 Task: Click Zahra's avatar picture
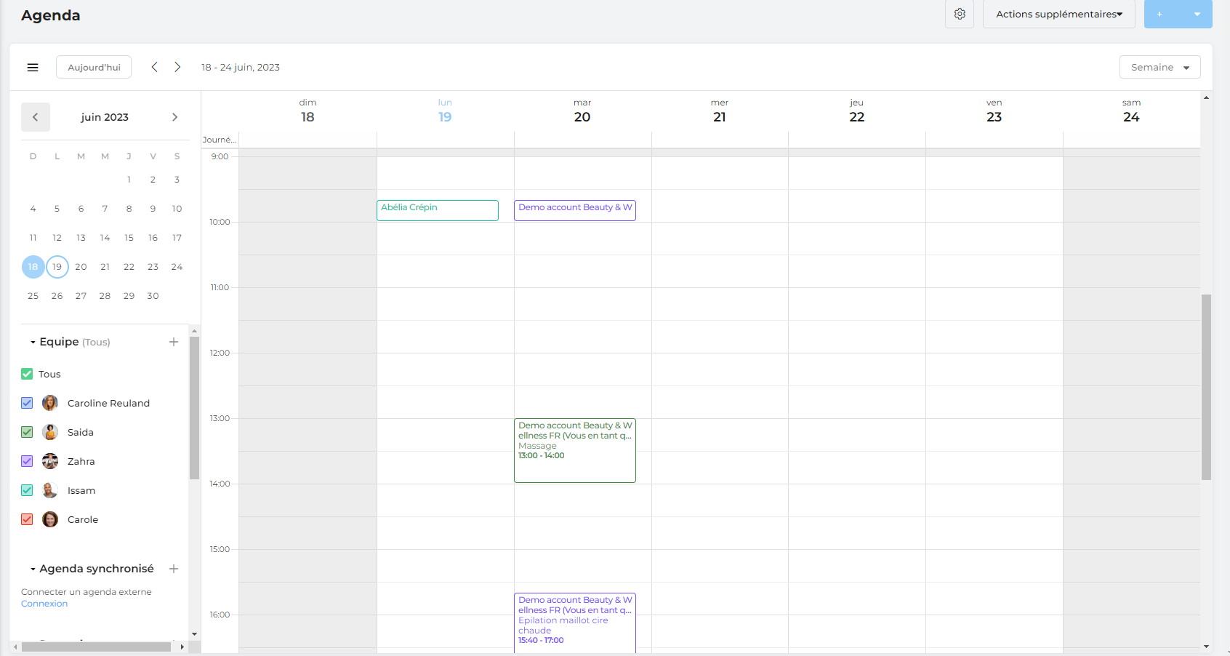(x=50, y=461)
